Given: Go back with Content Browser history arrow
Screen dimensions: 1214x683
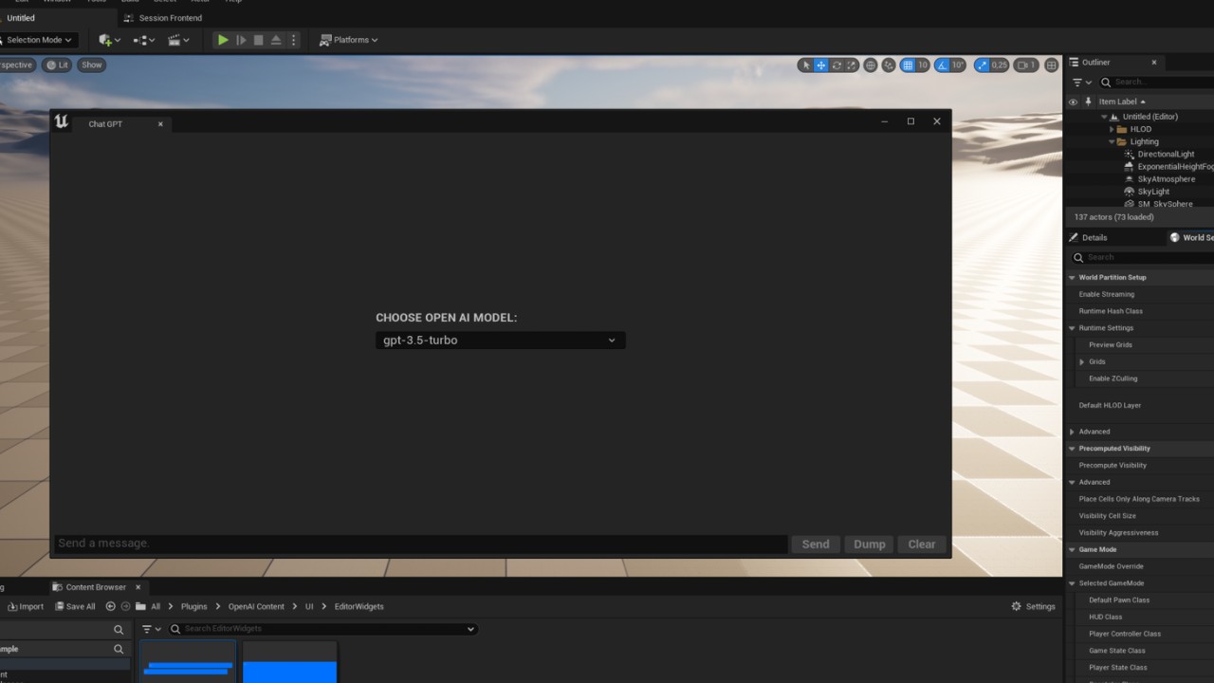Looking at the screenshot, I should tap(110, 606).
